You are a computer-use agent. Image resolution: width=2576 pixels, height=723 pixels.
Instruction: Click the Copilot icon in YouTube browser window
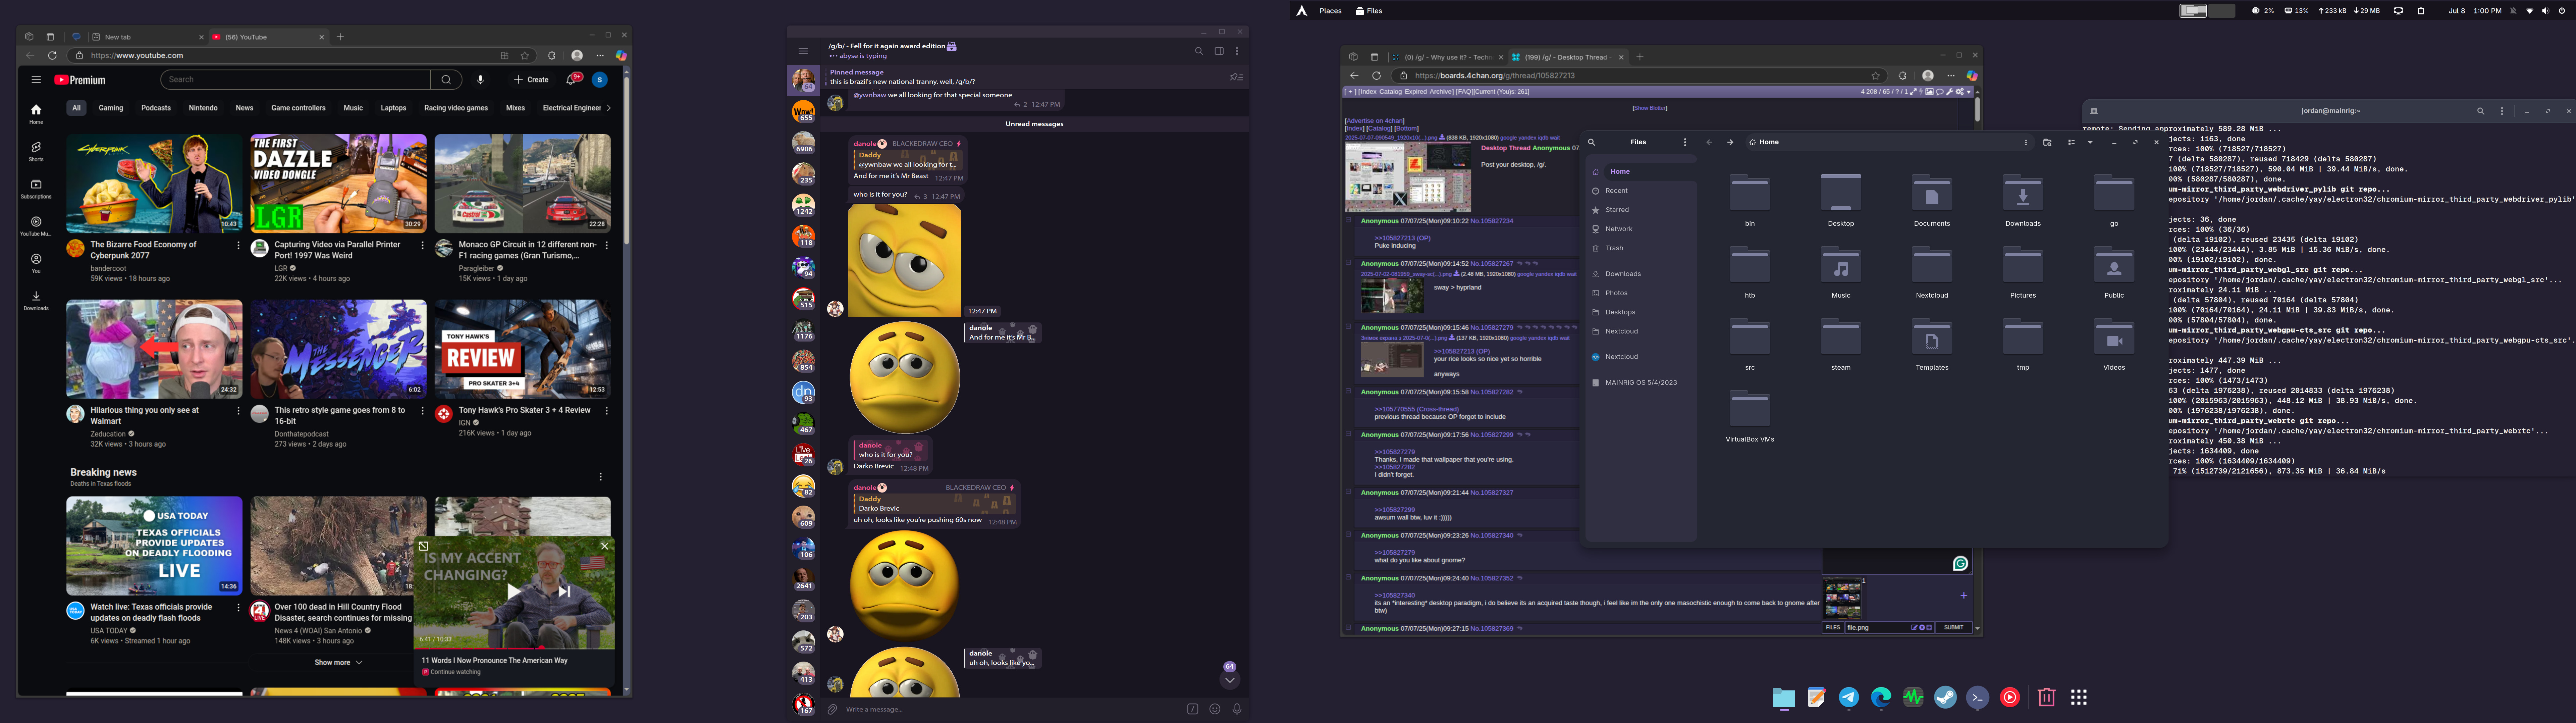point(621,56)
